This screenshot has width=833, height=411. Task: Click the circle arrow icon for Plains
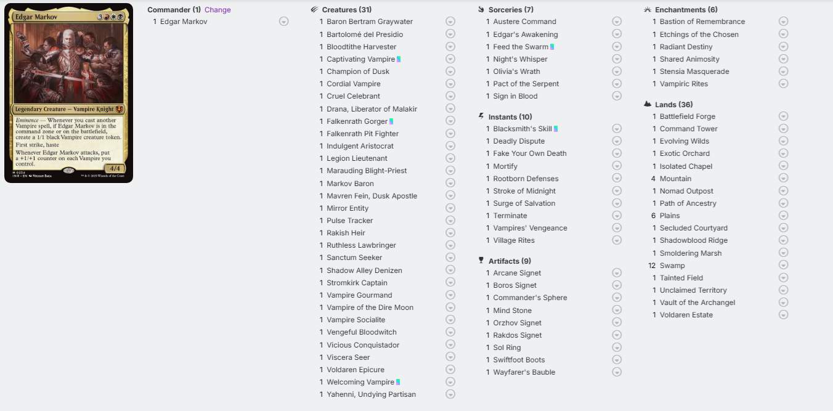coord(783,216)
